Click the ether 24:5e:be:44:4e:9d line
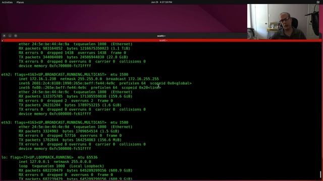The image size is (323, 181). pos(76,127)
